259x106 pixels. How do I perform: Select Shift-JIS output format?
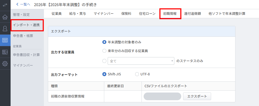pyautogui.click(x=104, y=74)
